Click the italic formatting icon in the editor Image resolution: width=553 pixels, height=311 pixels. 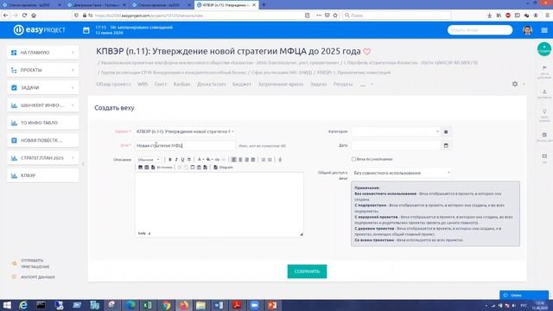176,160
